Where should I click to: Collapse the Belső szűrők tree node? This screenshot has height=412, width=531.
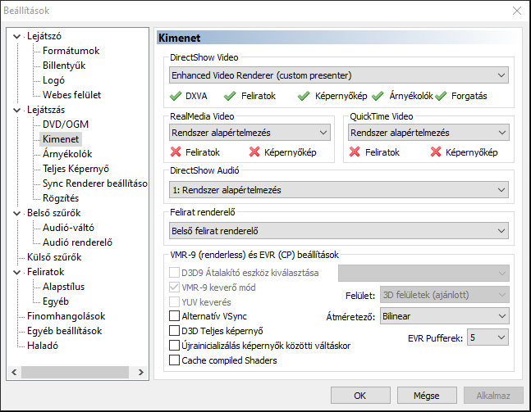(x=16, y=213)
